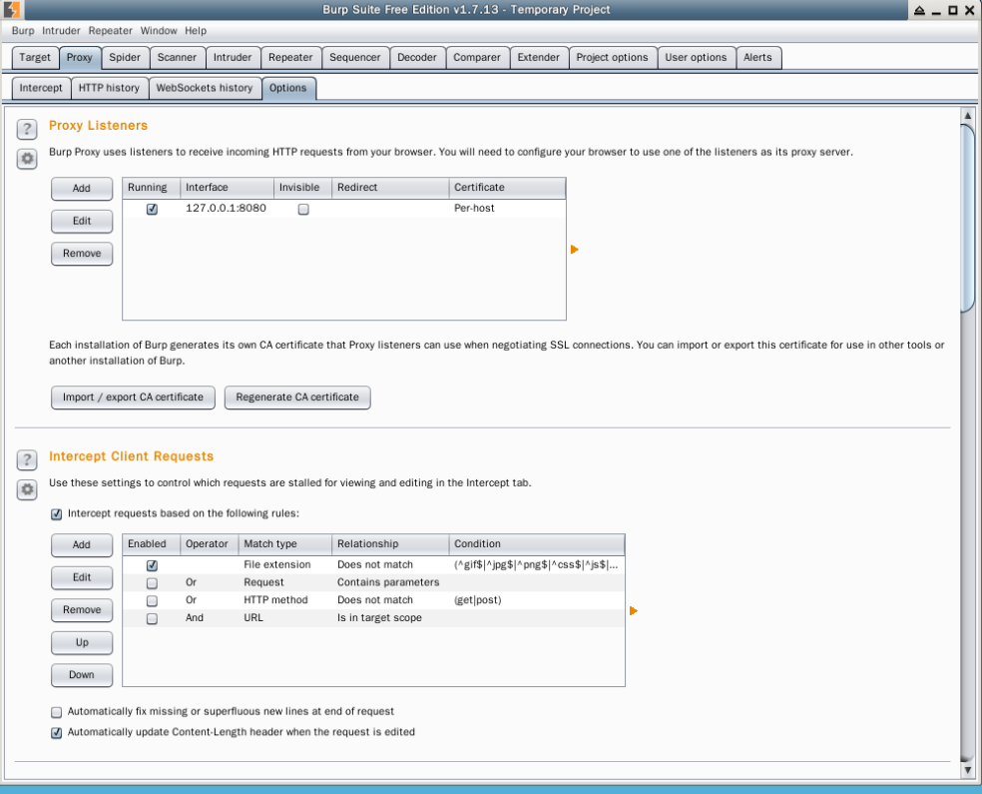The height and width of the screenshot is (794, 982).
Task: Switch to the Spider tab
Action: coord(125,58)
